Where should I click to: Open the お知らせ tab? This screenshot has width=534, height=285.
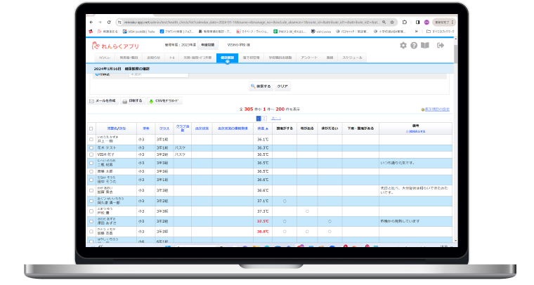point(154,58)
